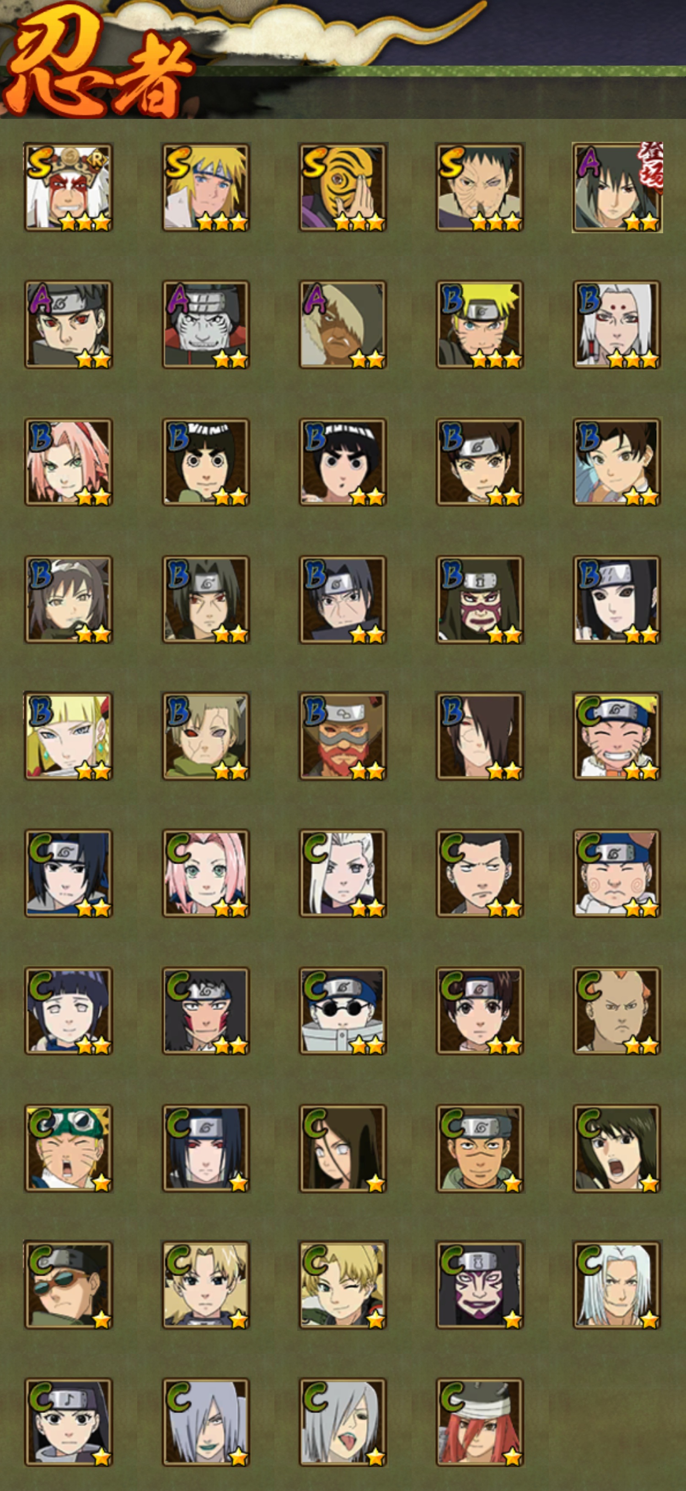
Task: Select the S-rank orange spiral mask ninja
Action: coord(343,188)
